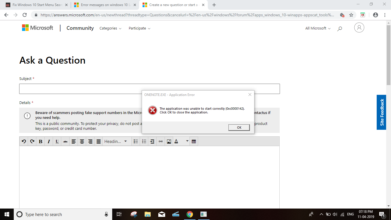391x220 pixels.
Task: Insert a bulleted list
Action: coord(136,141)
